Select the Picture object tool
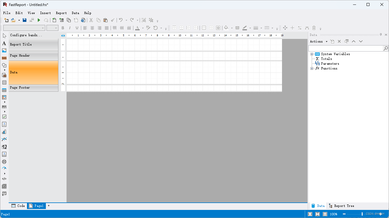This screenshot has height=218, width=389. (4, 50)
